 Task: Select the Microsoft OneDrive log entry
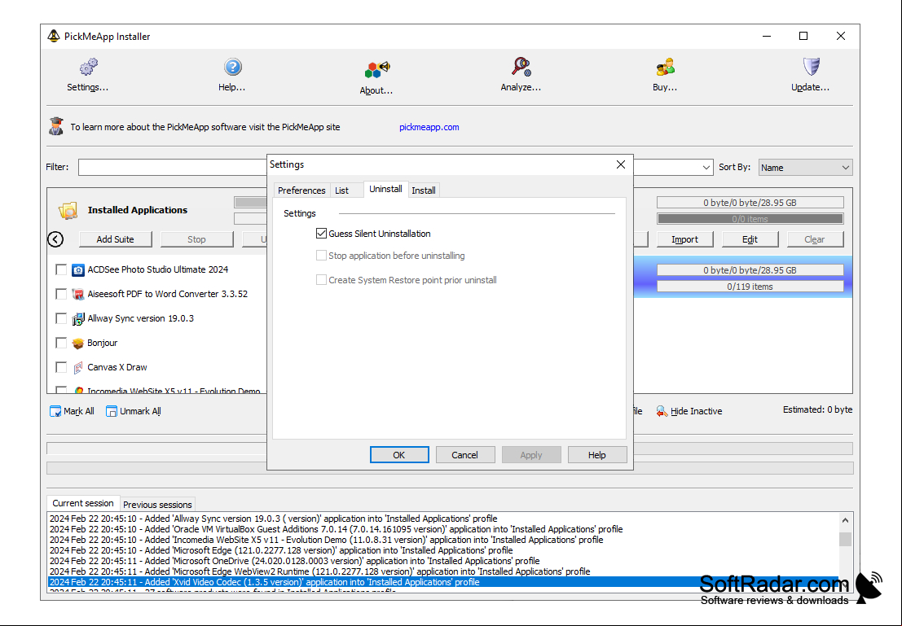click(443, 561)
